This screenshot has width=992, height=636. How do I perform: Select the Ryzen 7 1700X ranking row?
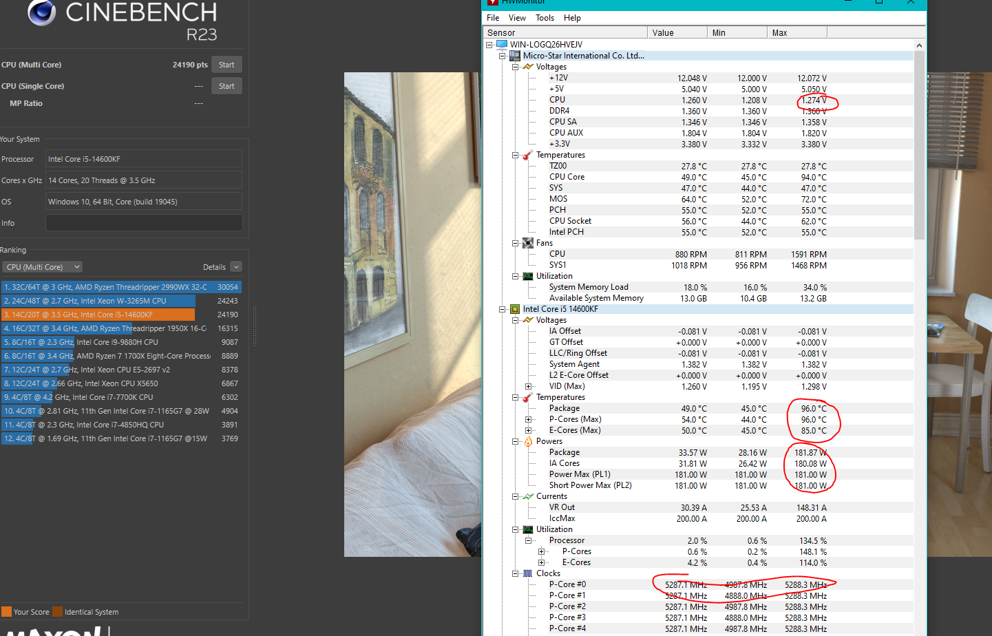pos(121,356)
